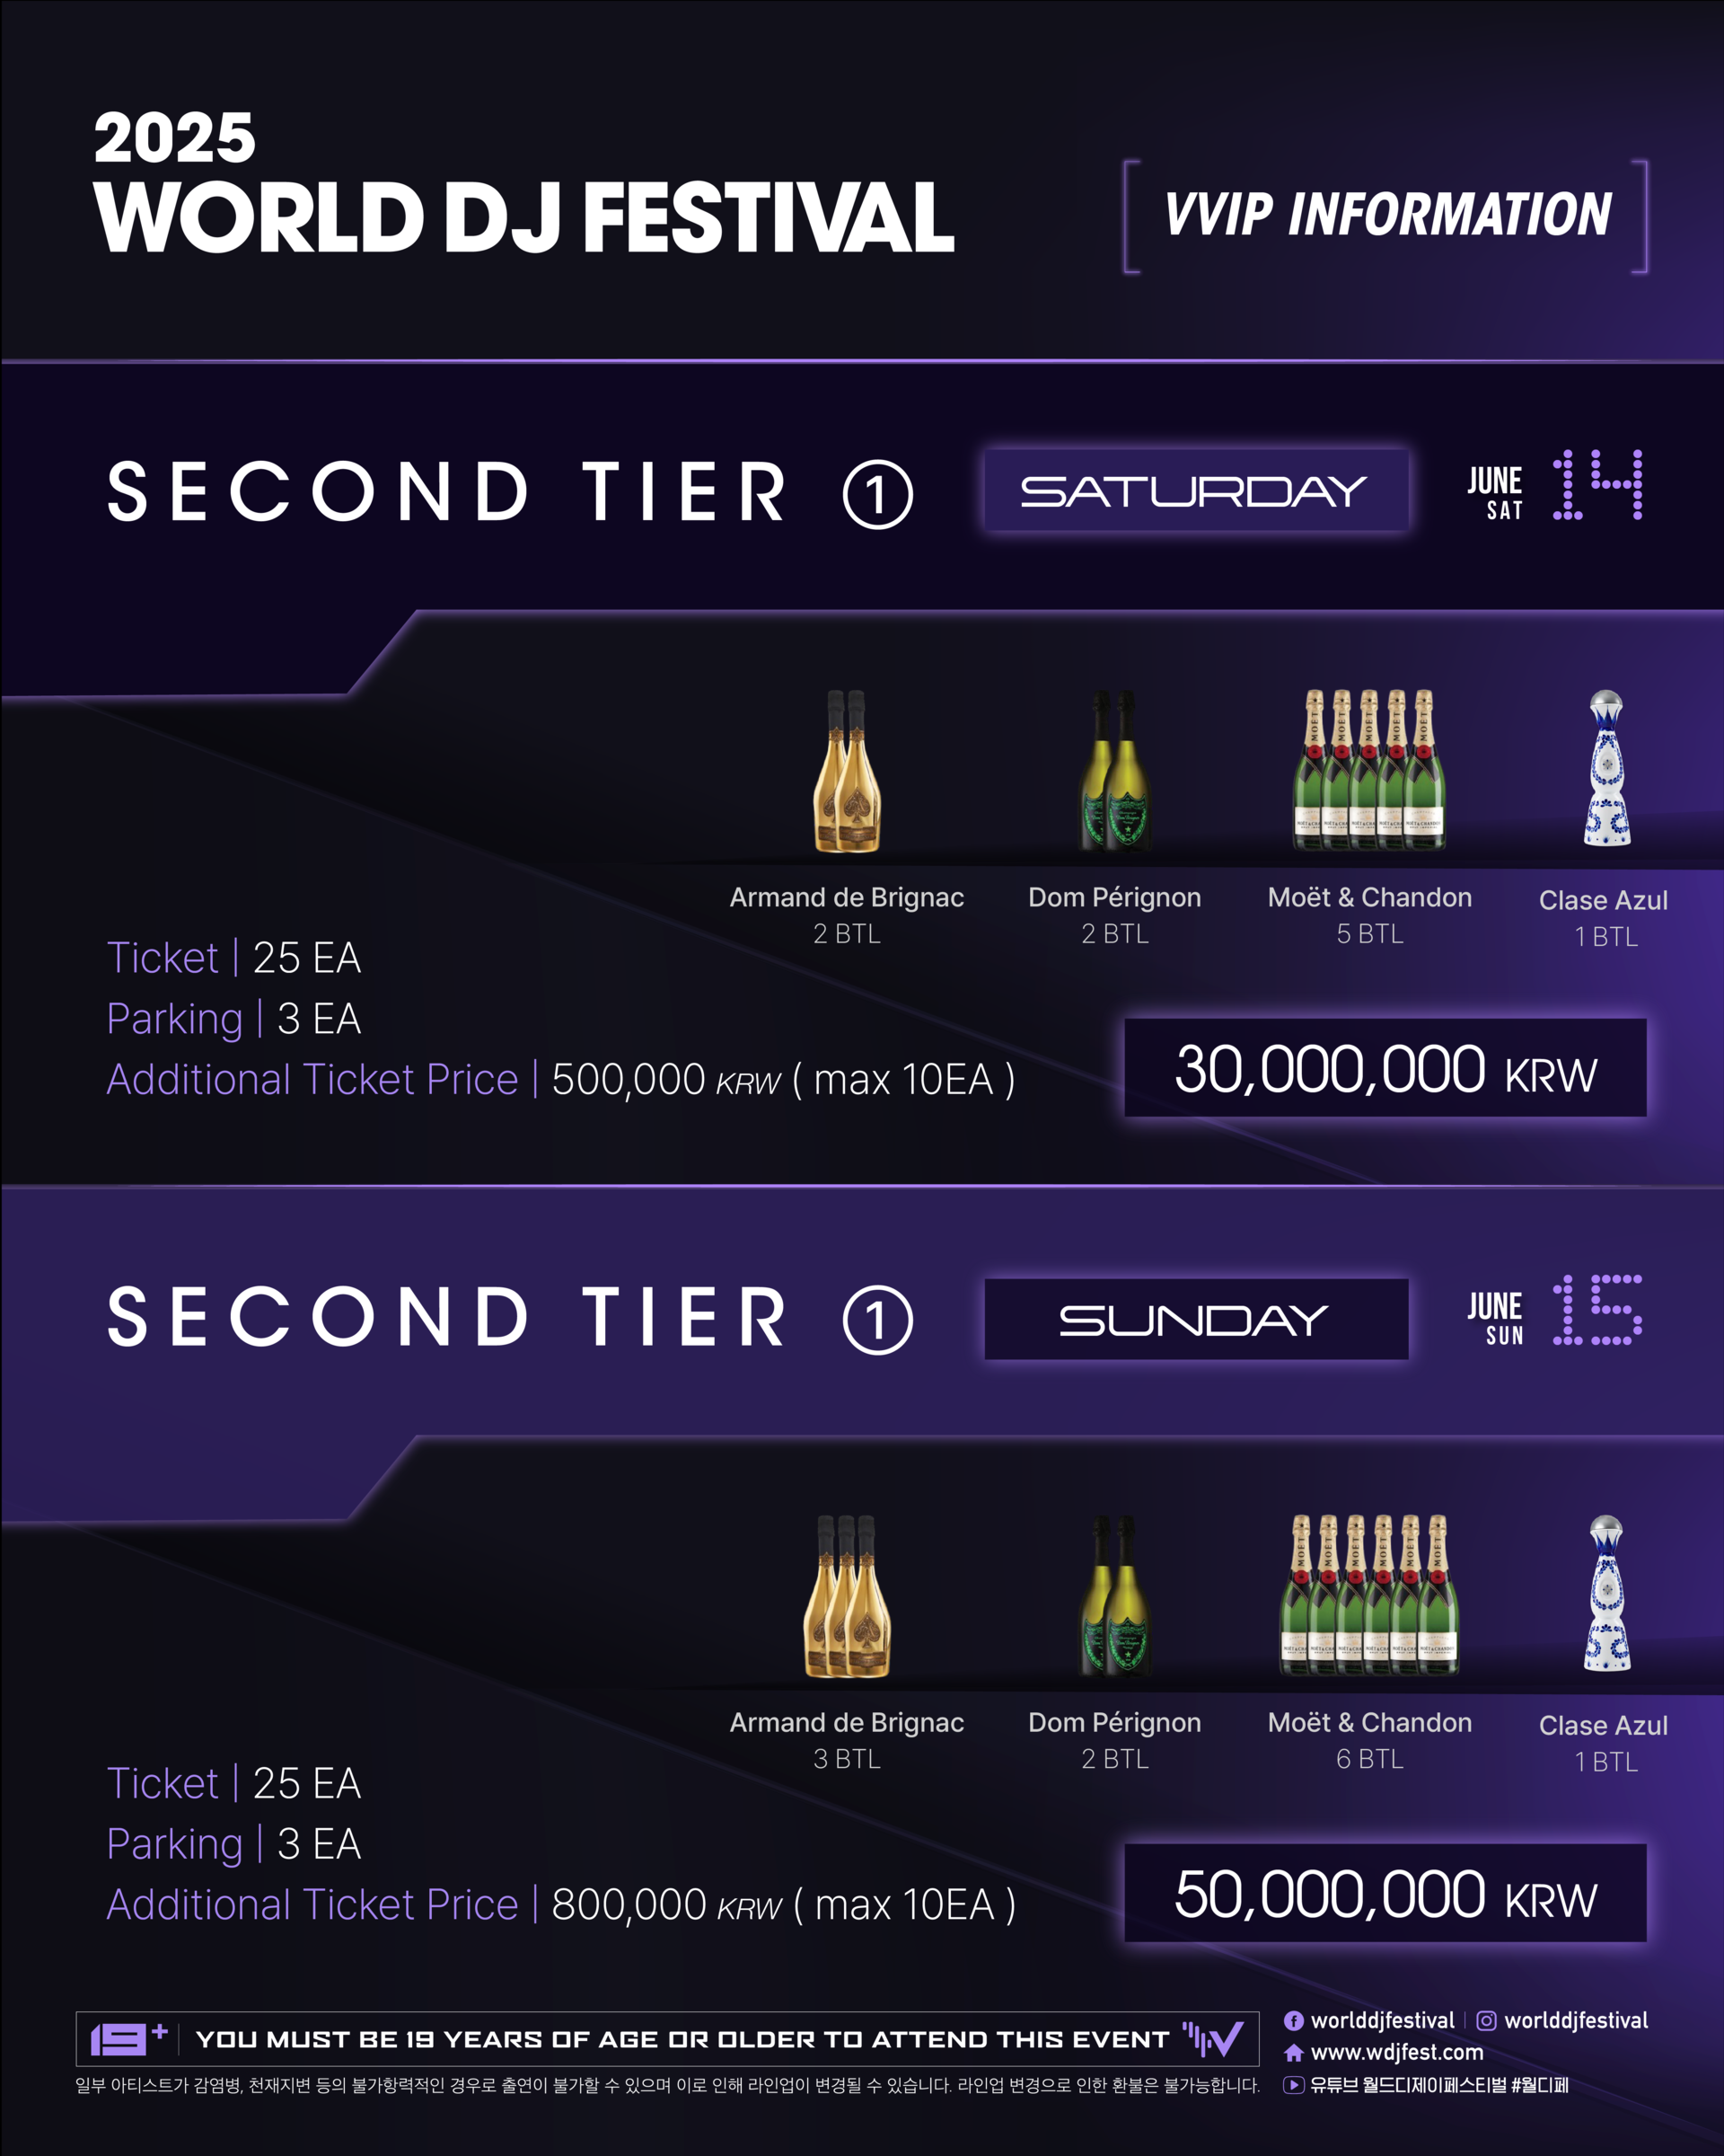Click the Instagram icon near worlddjfestival
The height and width of the screenshot is (2156, 1724).
click(x=1486, y=2020)
